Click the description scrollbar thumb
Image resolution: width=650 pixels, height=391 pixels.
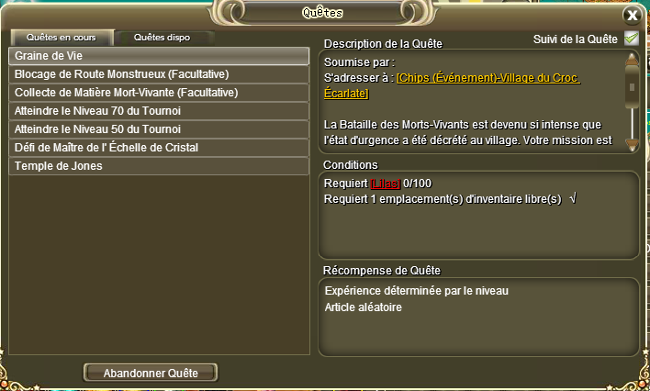click(x=632, y=86)
